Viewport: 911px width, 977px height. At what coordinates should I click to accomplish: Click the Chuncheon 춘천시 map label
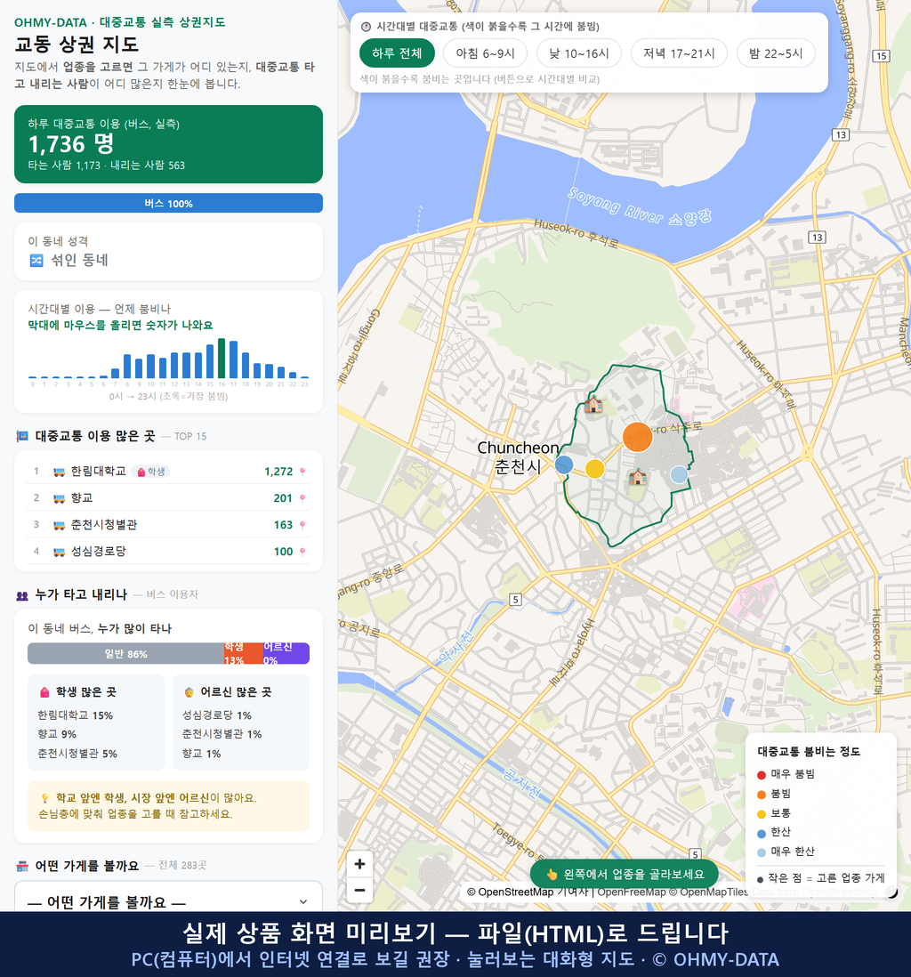[x=518, y=456]
